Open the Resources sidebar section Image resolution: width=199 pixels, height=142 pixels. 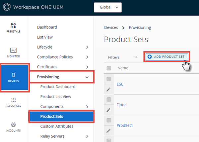[x=13, y=102]
